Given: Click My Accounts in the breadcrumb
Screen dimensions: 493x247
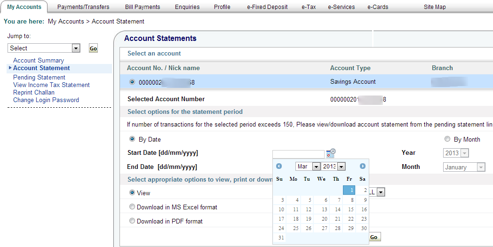Looking at the screenshot, I should coord(66,21).
